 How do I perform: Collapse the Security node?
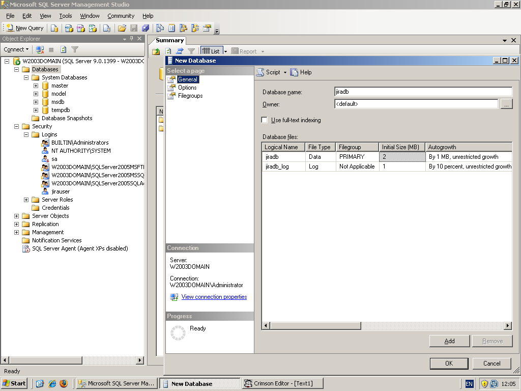click(16, 126)
